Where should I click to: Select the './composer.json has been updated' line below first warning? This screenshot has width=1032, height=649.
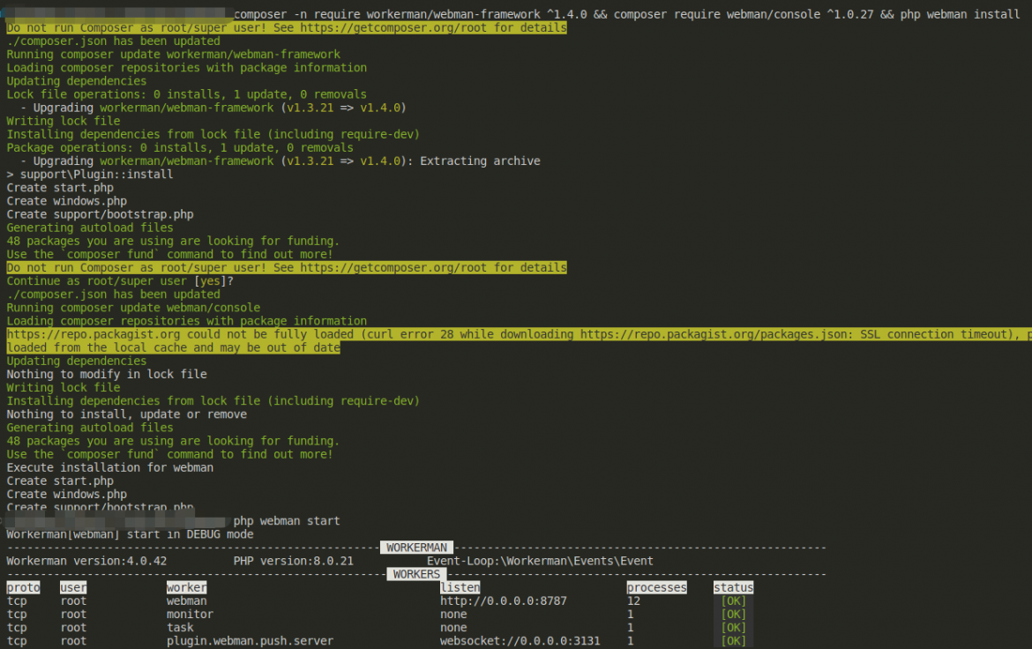[x=113, y=41]
